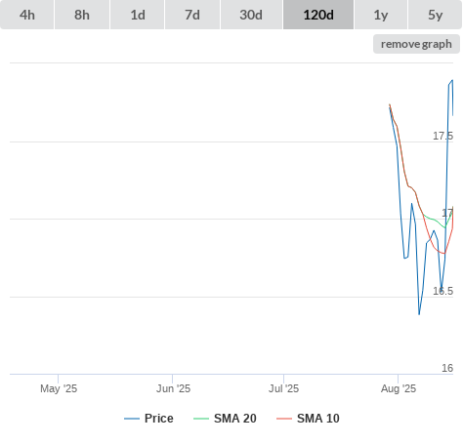Hide the SMA 10 series via legend
463x444 pixels.
click(x=318, y=419)
